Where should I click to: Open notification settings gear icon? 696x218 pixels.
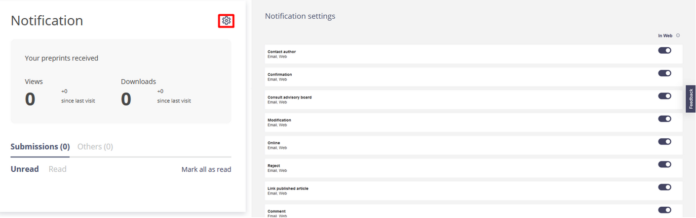[226, 21]
